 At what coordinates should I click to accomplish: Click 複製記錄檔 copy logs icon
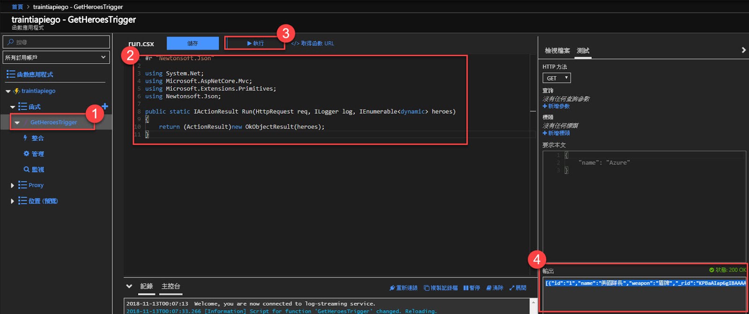pyautogui.click(x=426, y=288)
